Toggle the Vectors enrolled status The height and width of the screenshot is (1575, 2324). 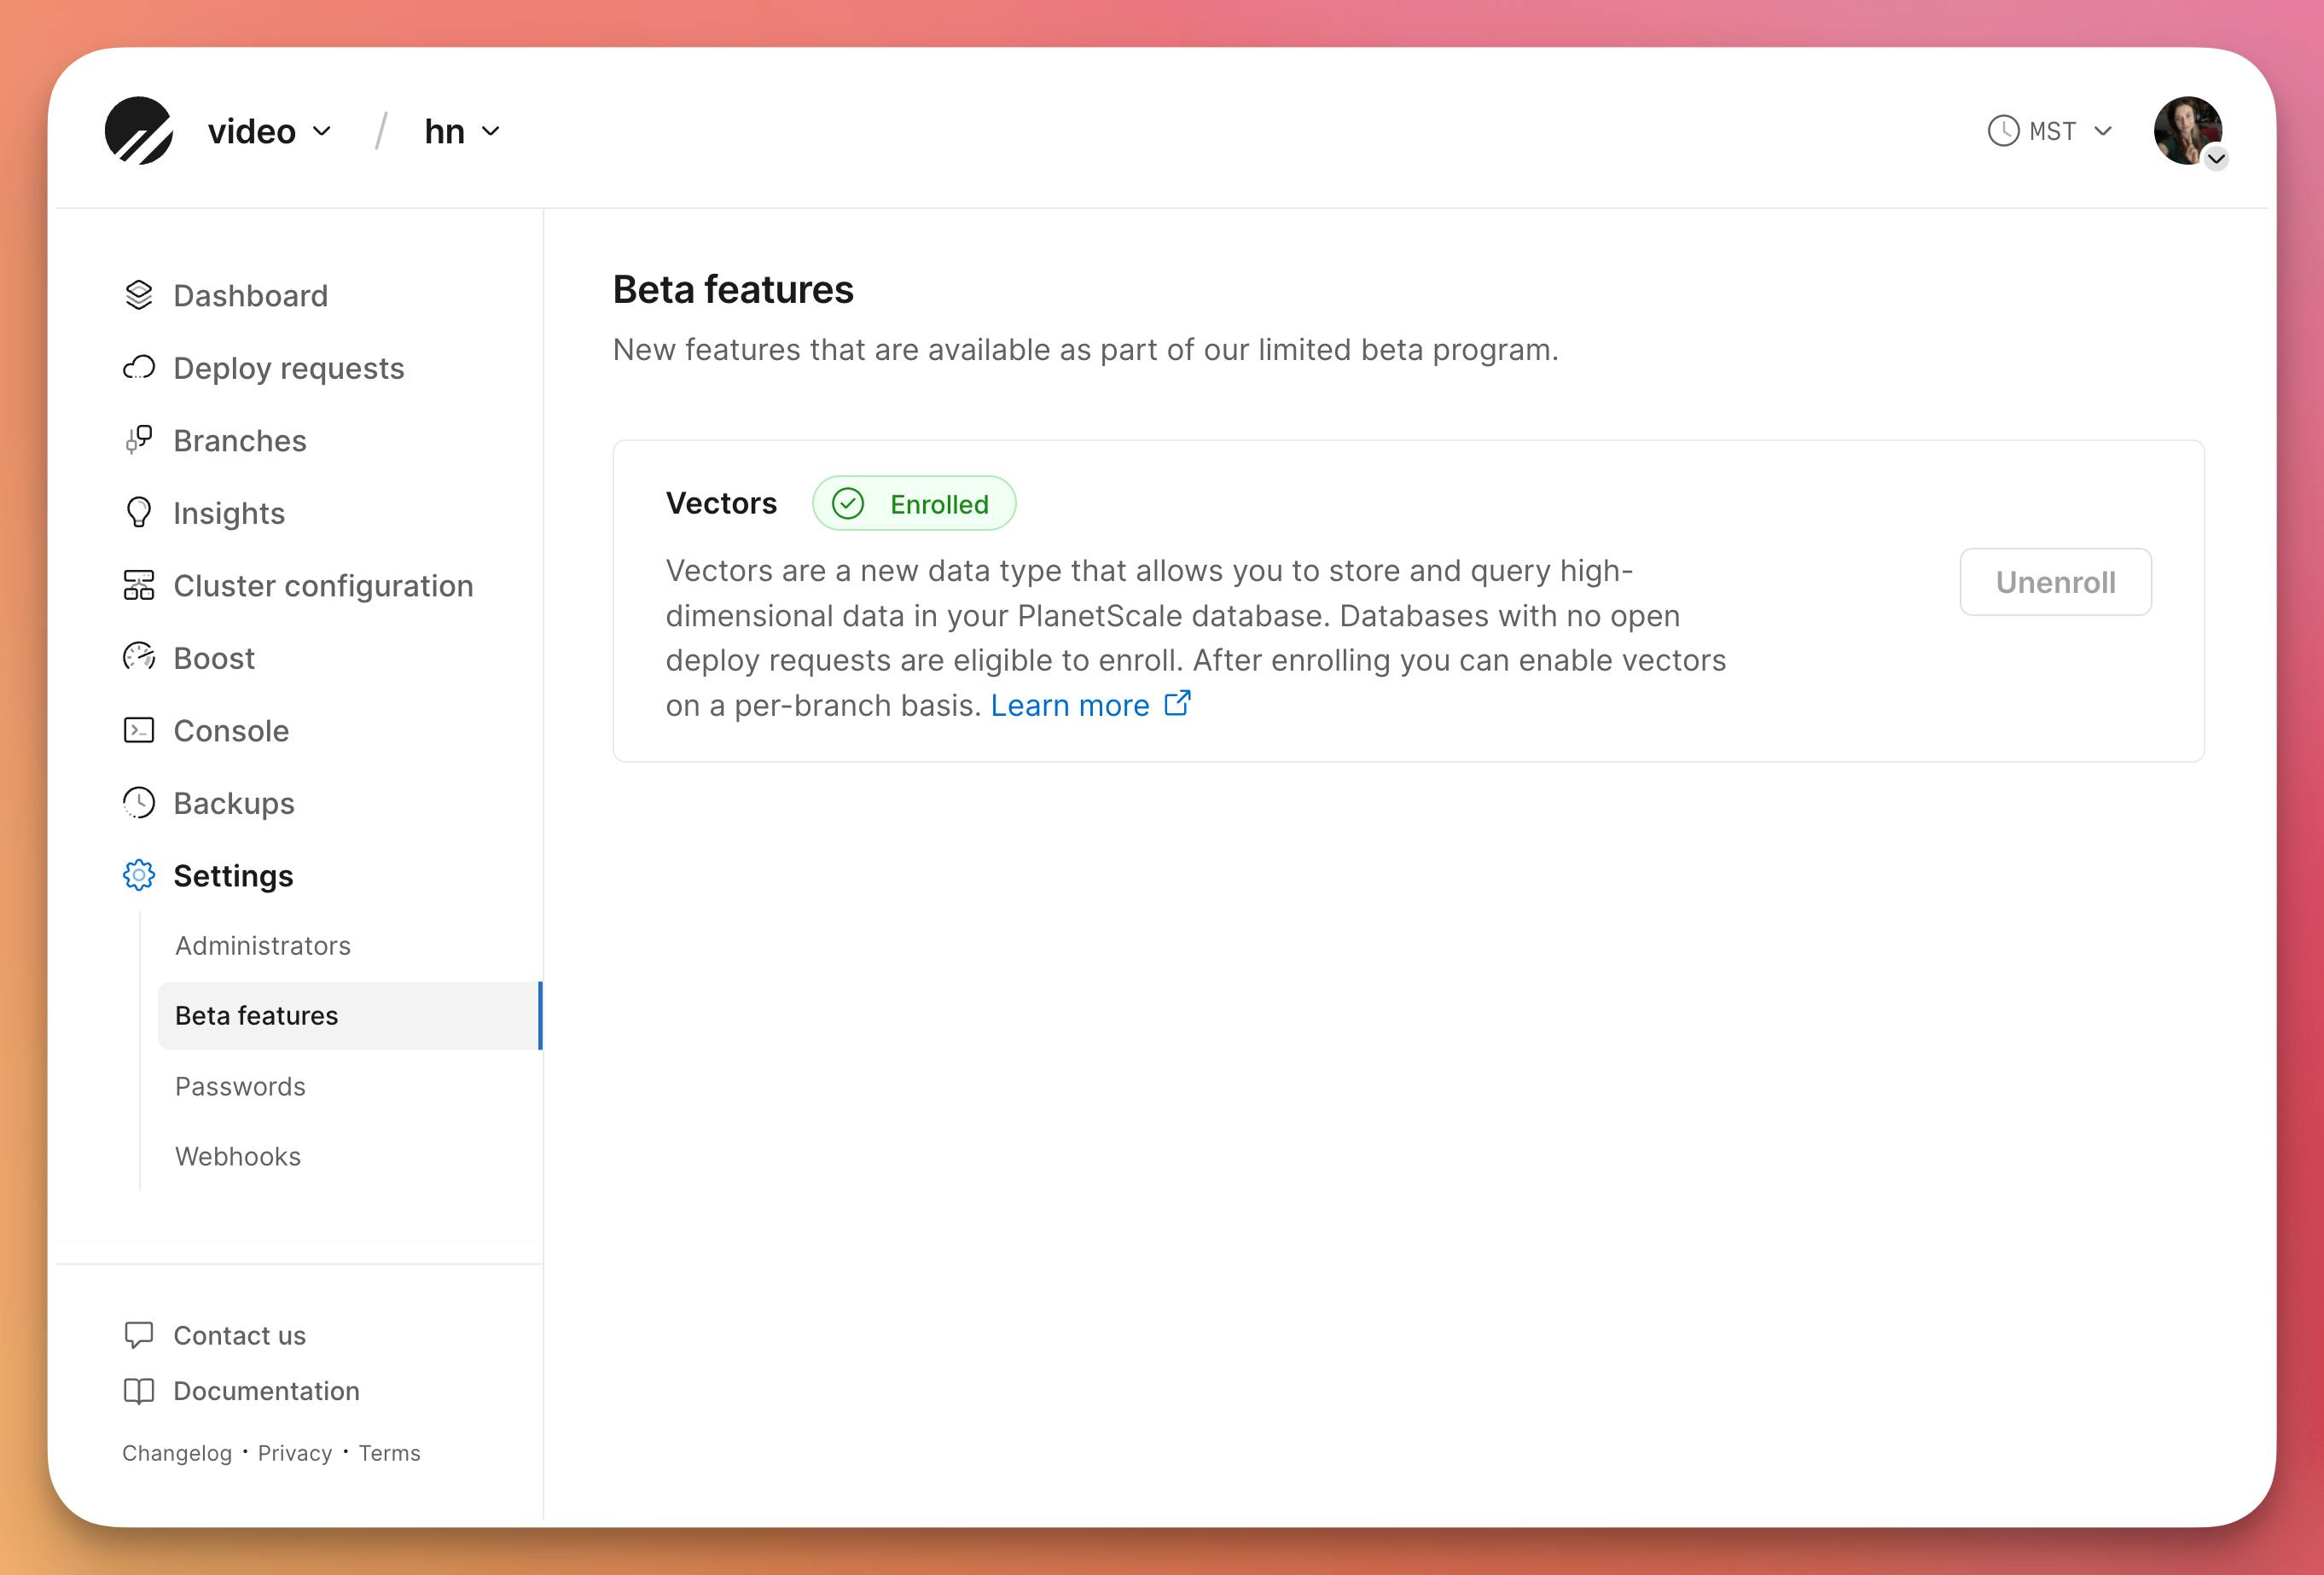[2055, 582]
